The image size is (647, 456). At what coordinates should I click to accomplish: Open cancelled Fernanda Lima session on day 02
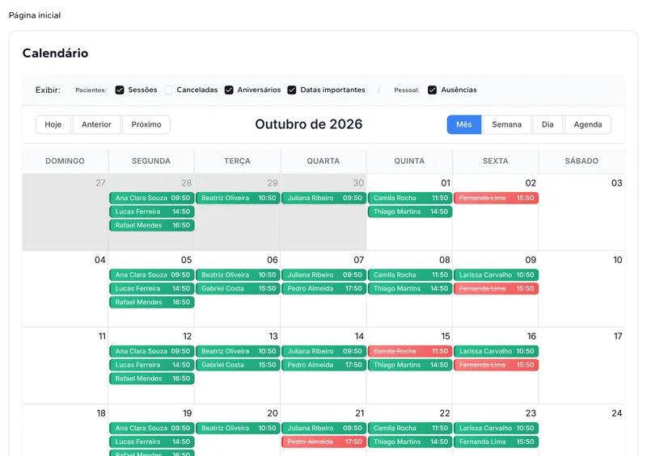coord(496,198)
